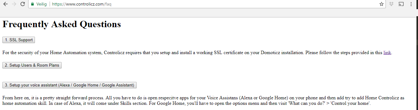Click the voice assistant instructions paragraph
The image size is (418, 110).
coord(203,101)
